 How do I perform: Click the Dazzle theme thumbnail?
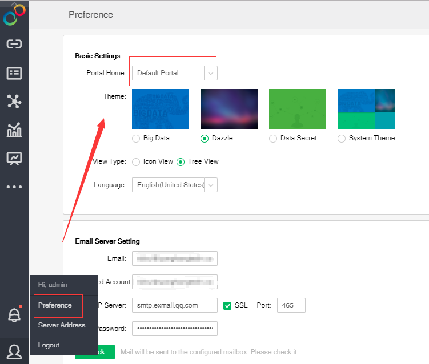click(x=228, y=108)
